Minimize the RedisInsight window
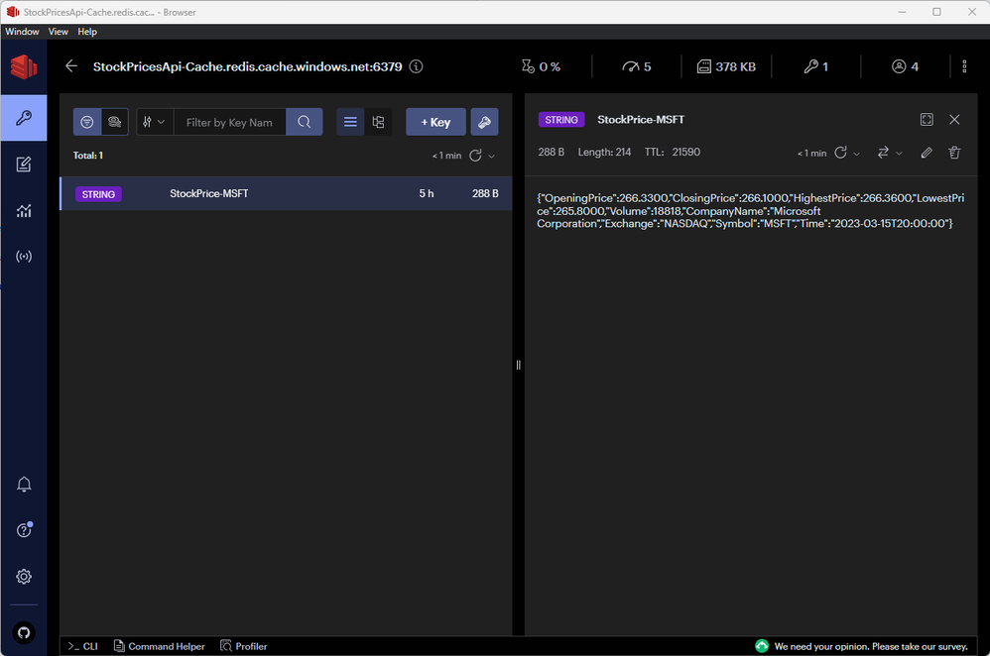The image size is (990, 656). (902, 12)
